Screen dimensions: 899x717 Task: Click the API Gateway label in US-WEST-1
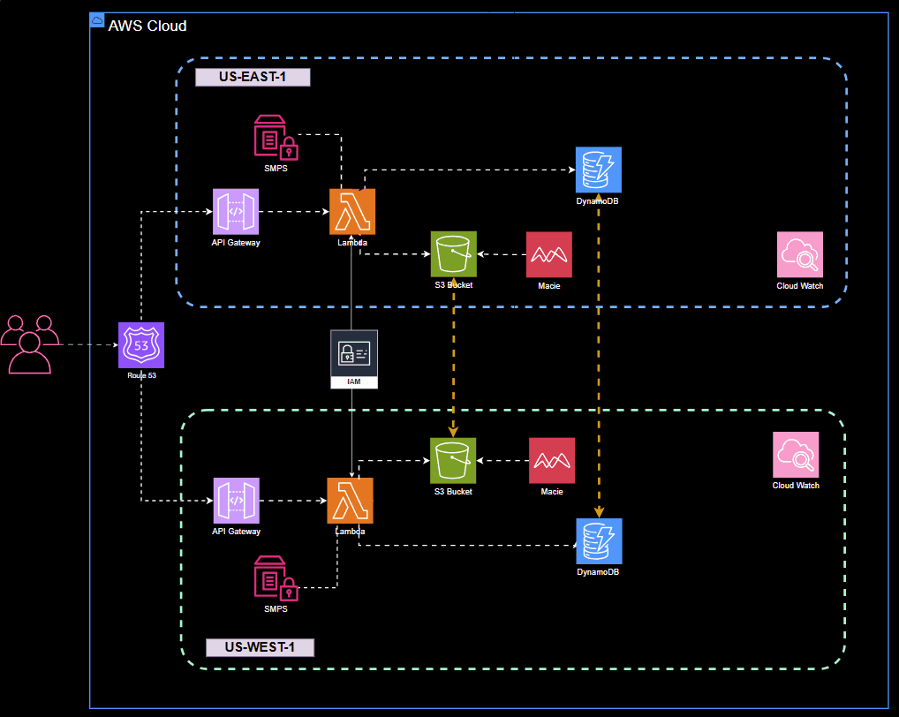click(x=236, y=532)
